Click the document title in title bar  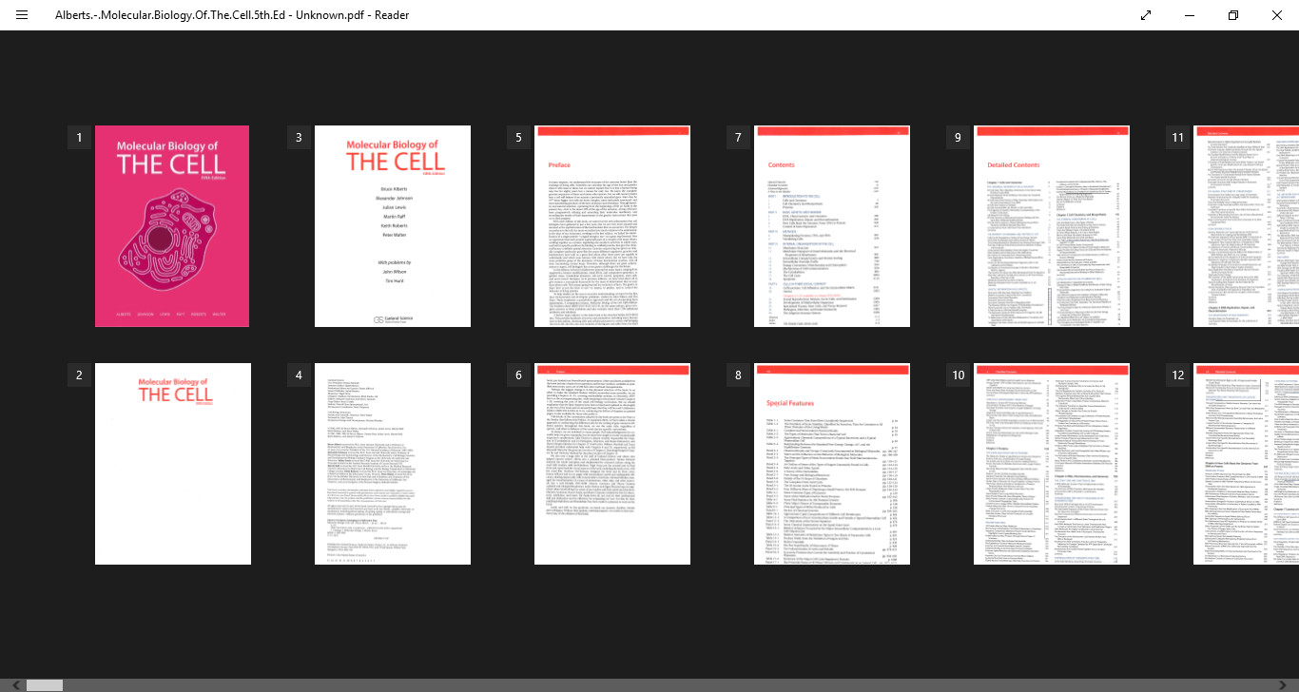pyautogui.click(x=232, y=15)
